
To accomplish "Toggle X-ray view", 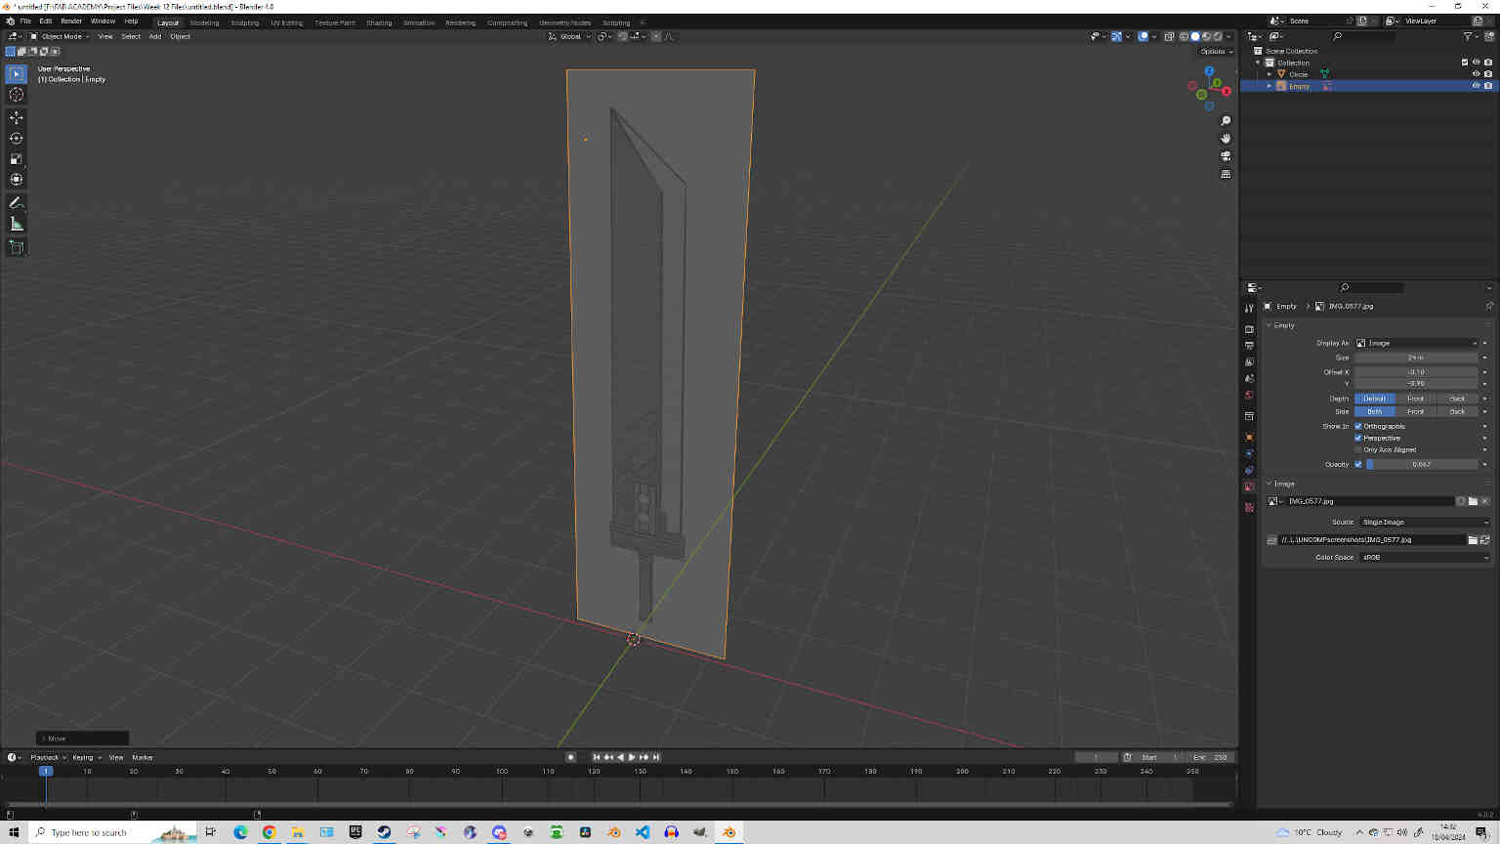I will pyautogui.click(x=1169, y=36).
